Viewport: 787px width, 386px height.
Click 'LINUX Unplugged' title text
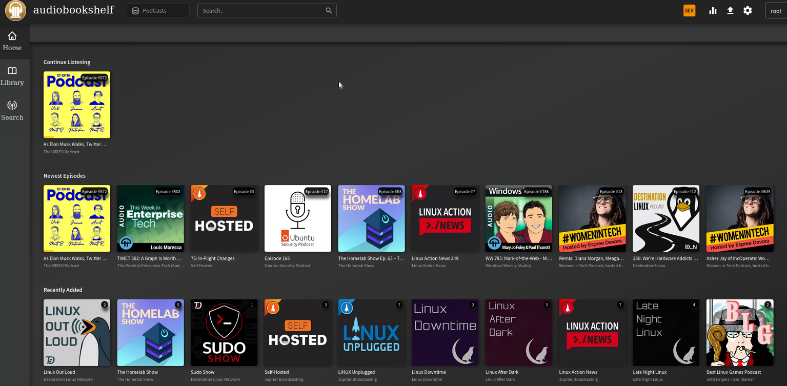(x=357, y=372)
